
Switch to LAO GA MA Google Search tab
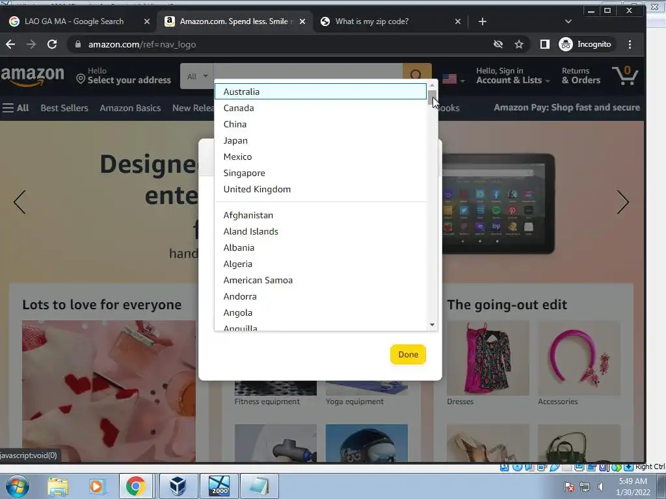click(74, 21)
